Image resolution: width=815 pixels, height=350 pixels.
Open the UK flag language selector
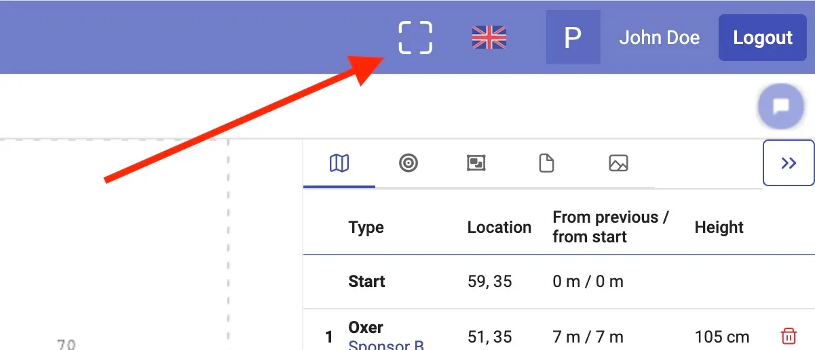click(489, 37)
